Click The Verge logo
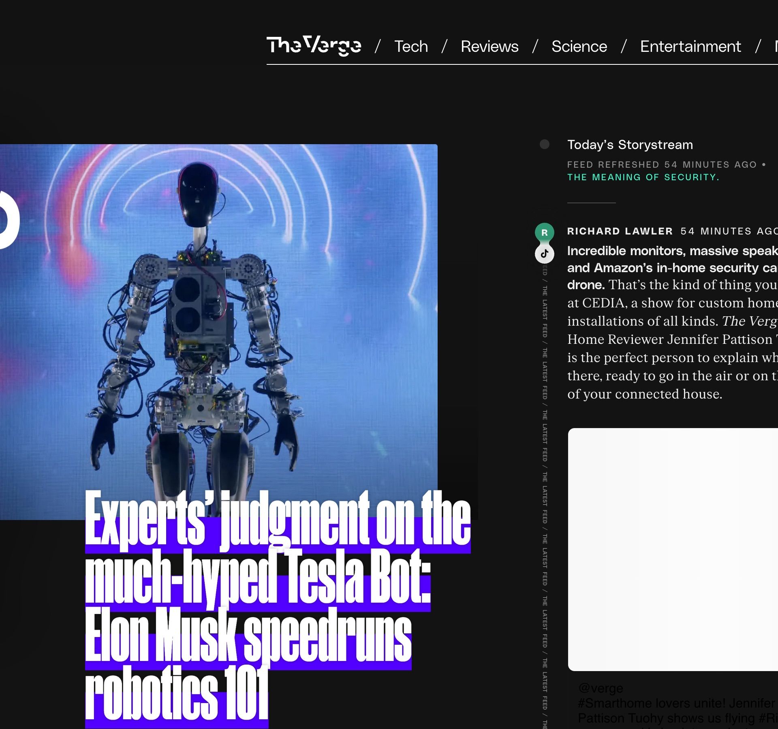 (314, 46)
